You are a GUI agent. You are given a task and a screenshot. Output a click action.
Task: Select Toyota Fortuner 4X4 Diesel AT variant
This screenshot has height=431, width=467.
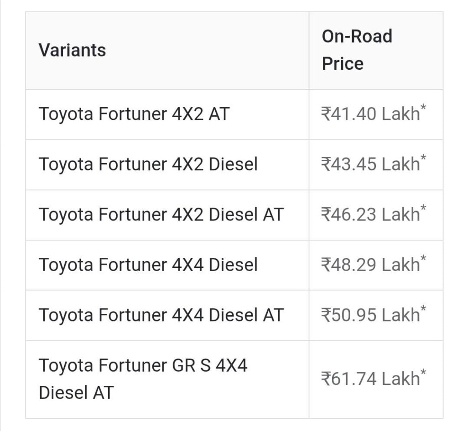click(x=161, y=315)
